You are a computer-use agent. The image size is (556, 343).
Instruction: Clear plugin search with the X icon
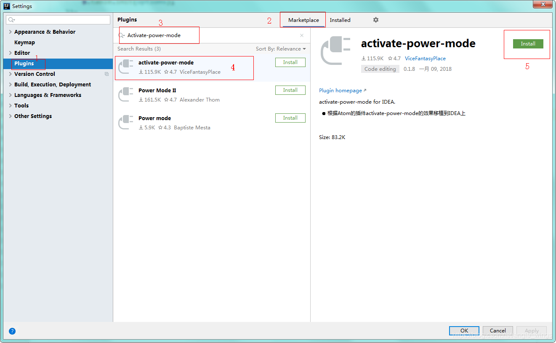point(302,35)
